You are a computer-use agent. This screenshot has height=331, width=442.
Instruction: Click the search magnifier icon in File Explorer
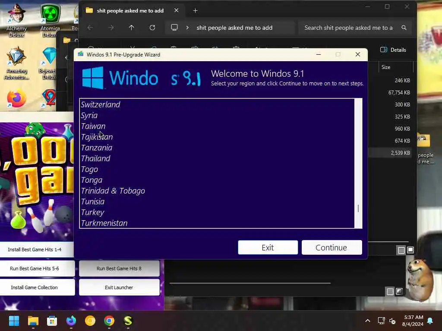[404, 28]
